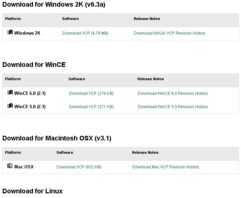The width and height of the screenshot is (241, 198).
Task: Click the WinCE 6.0 Windows flag icon
Action: (10, 93)
